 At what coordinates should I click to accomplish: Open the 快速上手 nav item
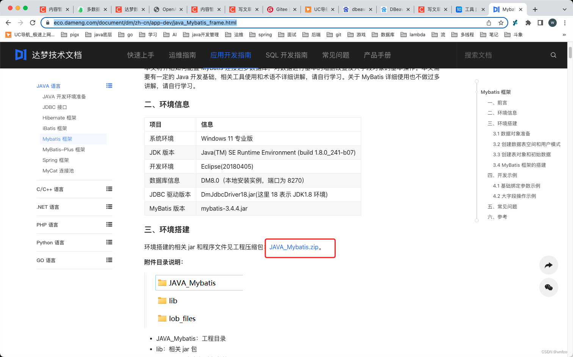click(x=141, y=55)
